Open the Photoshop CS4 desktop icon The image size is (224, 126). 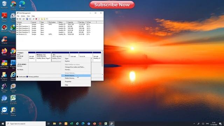point(13,64)
